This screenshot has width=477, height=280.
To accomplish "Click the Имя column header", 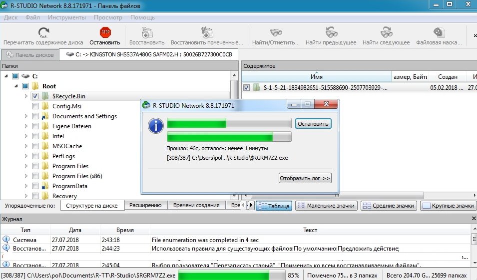I will click(316, 76).
